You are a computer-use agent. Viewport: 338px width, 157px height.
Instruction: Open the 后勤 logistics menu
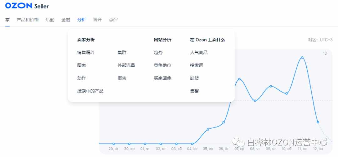click(x=50, y=20)
